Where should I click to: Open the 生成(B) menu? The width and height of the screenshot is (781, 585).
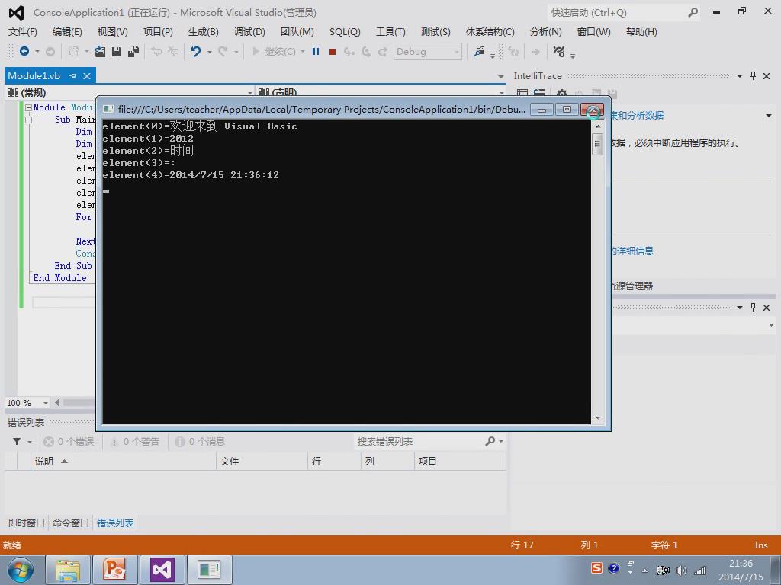(x=203, y=32)
